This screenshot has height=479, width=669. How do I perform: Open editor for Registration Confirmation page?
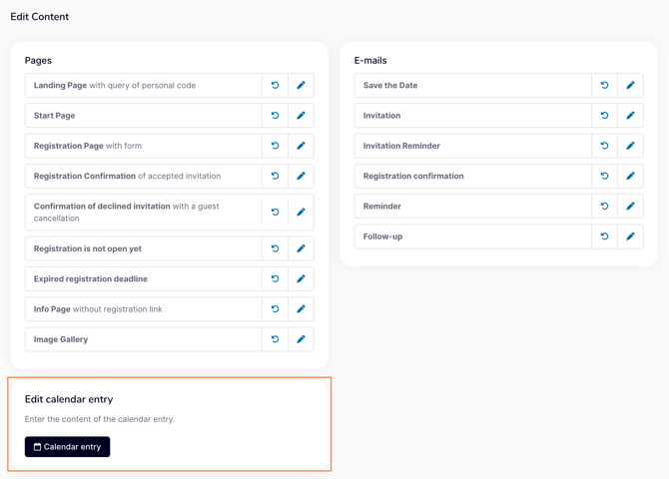point(301,176)
